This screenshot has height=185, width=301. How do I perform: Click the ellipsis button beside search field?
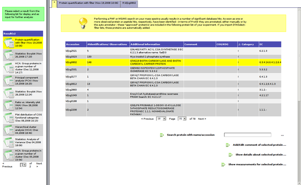(282, 135)
